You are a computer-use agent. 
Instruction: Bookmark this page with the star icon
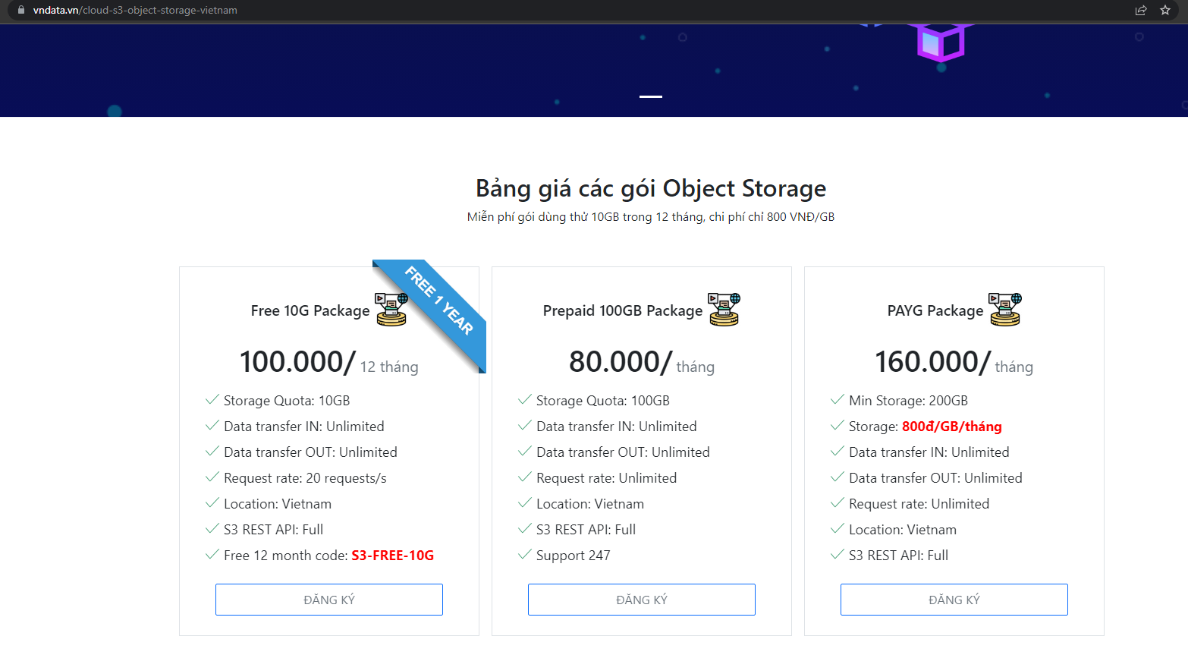point(1165,10)
